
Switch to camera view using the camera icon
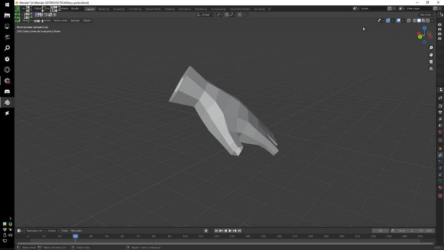[x=431, y=61]
